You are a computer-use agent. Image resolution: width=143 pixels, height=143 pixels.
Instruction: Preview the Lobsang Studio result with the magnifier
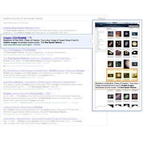click(x=47, y=107)
